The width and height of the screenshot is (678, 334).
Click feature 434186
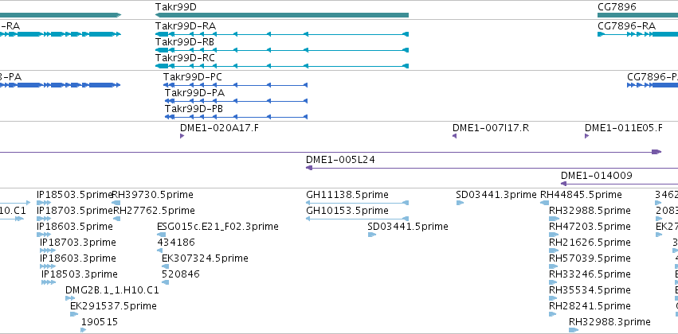click(160, 250)
